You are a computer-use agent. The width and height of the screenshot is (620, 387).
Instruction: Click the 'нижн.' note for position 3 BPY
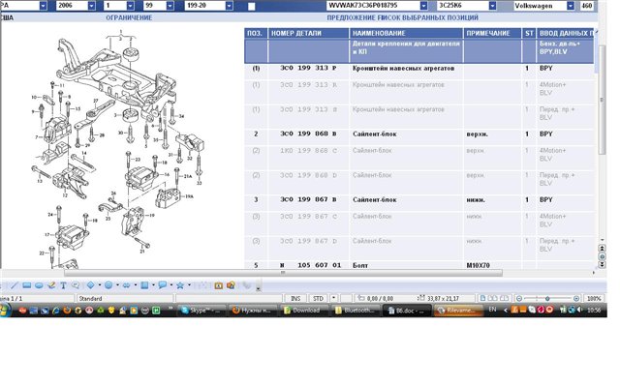point(476,200)
